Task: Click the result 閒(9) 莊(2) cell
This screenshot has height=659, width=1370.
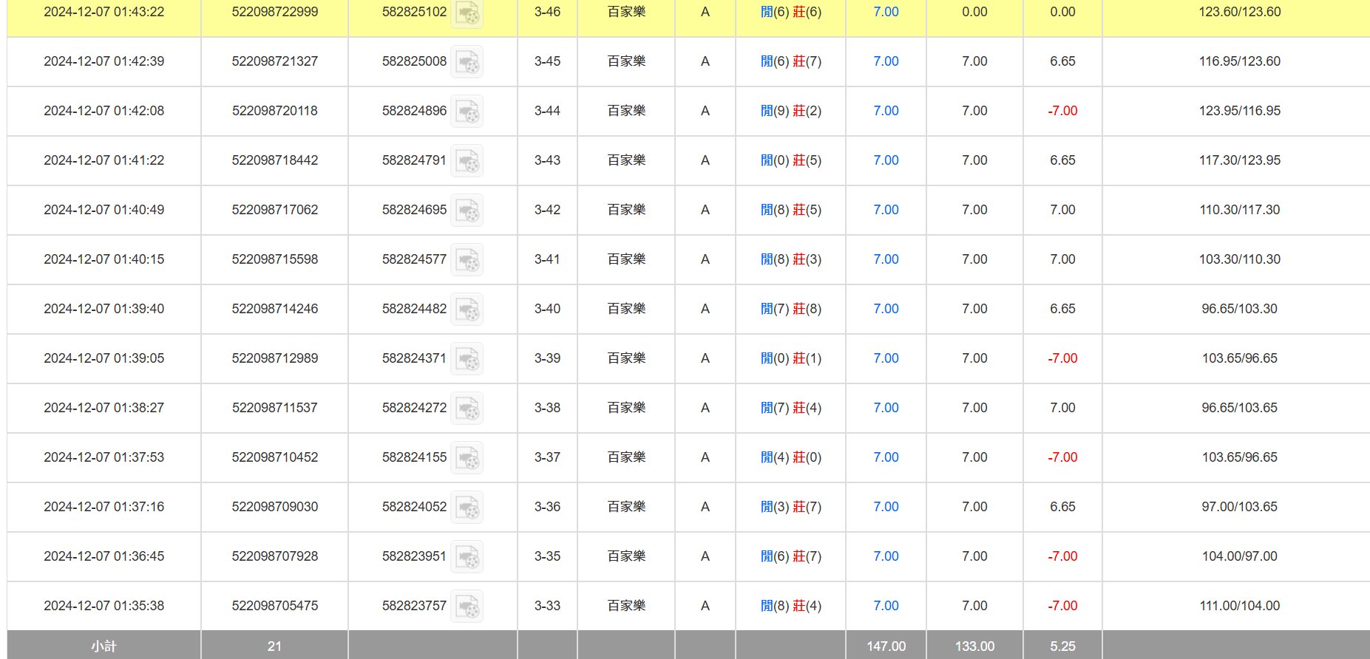Action: [791, 111]
